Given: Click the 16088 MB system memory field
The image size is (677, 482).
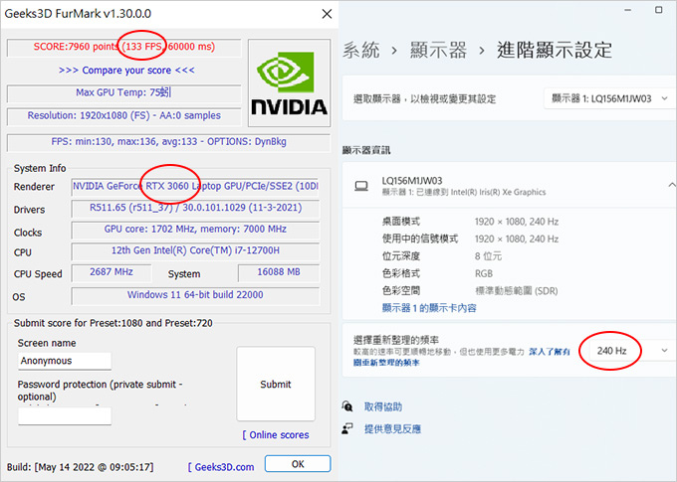Looking at the screenshot, I should pyautogui.click(x=279, y=272).
